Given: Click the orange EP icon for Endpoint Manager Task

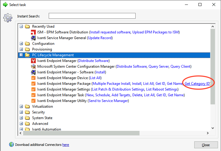Looking at the screenshot, I should click(x=33, y=95).
